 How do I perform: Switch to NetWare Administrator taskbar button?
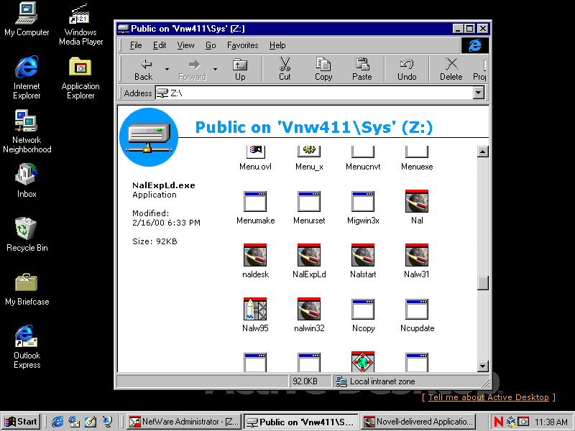185,422
